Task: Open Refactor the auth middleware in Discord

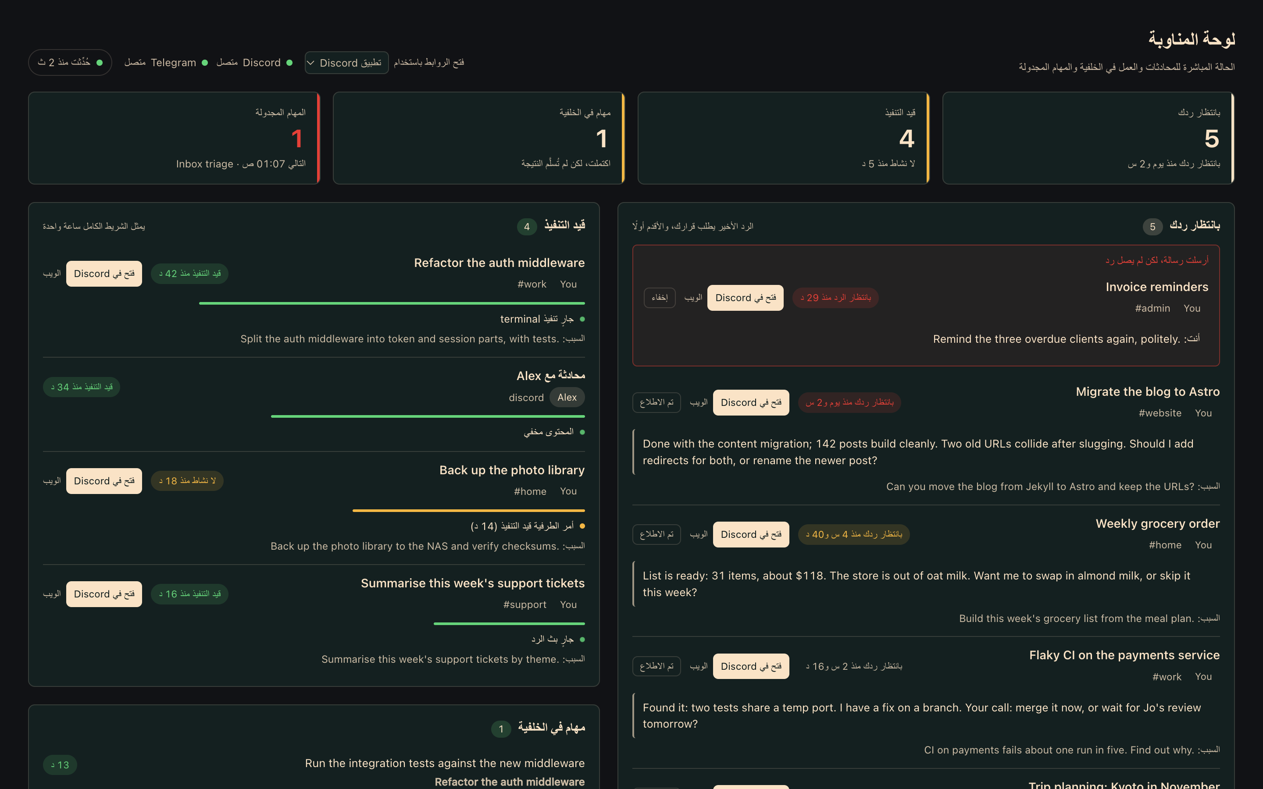Action: [x=104, y=274]
